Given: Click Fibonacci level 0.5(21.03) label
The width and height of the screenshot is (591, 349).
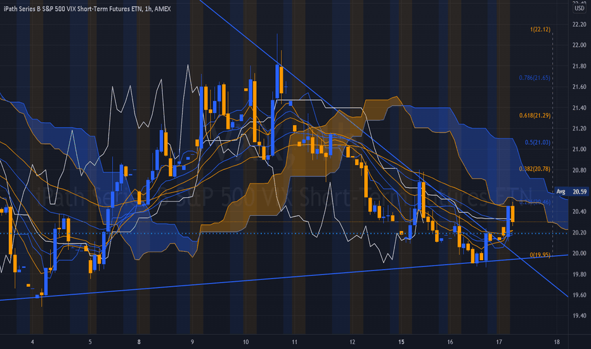Looking at the screenshot, I should click(538, 142).
